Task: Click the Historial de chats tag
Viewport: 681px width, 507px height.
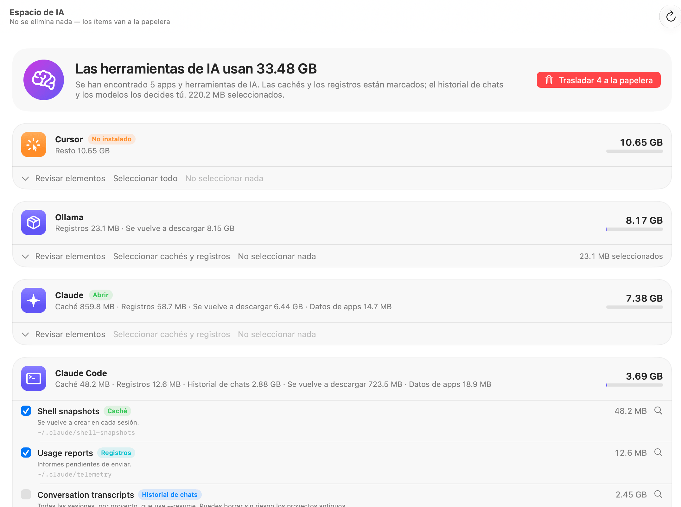Action: [x=169, y=495]
